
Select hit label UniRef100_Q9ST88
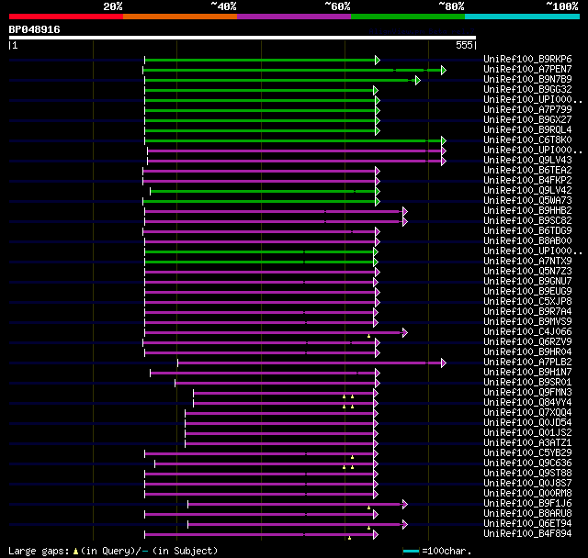tap(527, 474)
